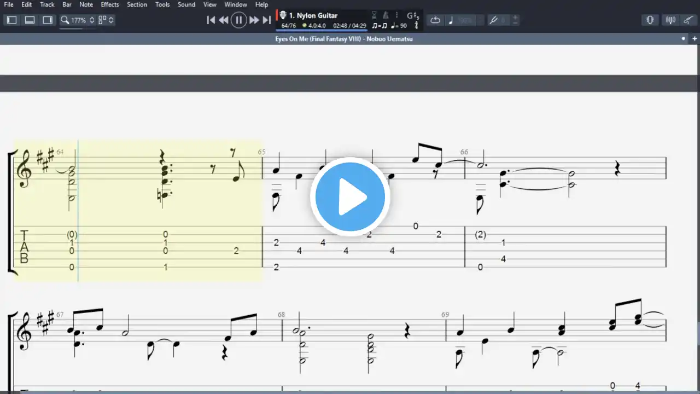Open the fretboard view

click(650, 20)
